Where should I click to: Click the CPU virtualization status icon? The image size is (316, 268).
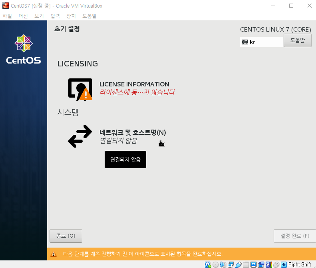tap(268, 264)
